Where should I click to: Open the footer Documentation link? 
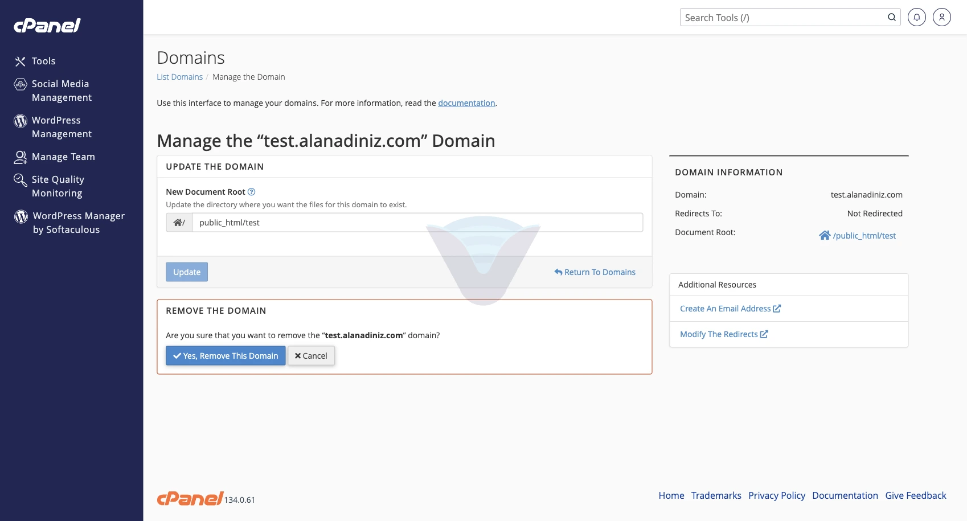[x=845, y=495]
